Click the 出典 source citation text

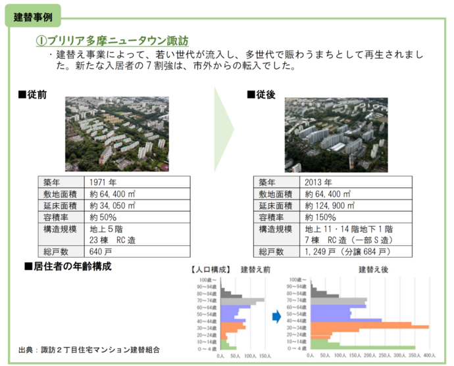click(x=89, y=350)
